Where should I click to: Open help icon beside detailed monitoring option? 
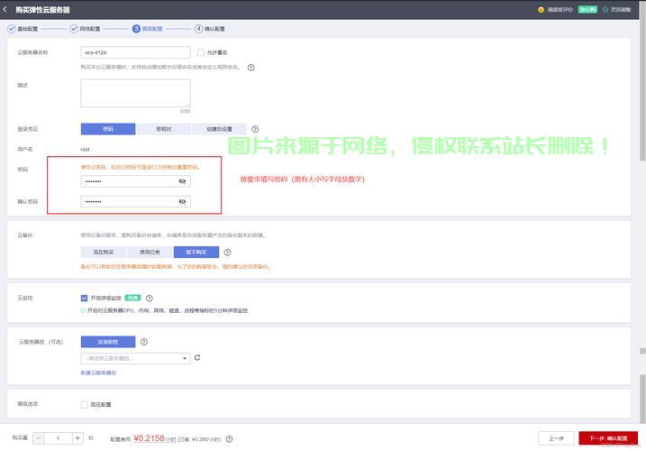point(150,298)
